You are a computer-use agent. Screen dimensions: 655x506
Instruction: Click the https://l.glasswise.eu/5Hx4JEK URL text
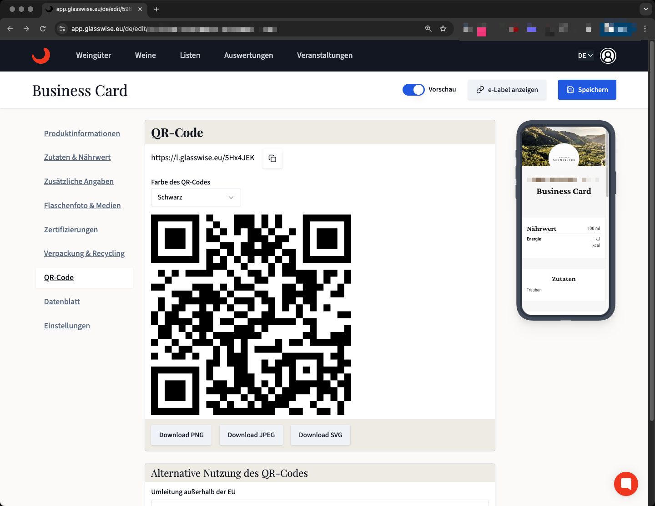203,158
